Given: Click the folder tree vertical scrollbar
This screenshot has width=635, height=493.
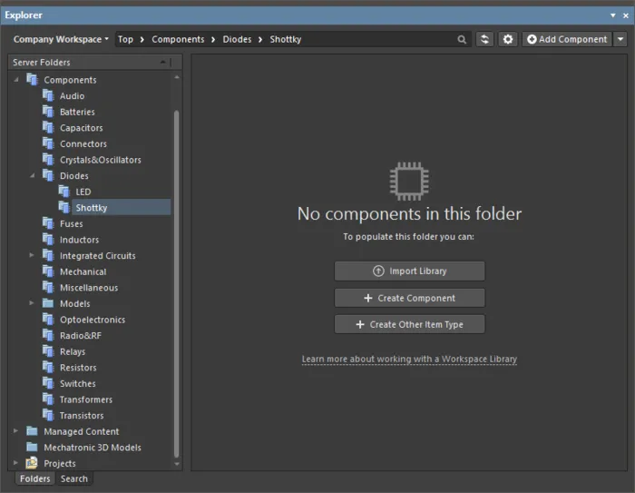Looking at the screenshot, I should click(177, 283).
